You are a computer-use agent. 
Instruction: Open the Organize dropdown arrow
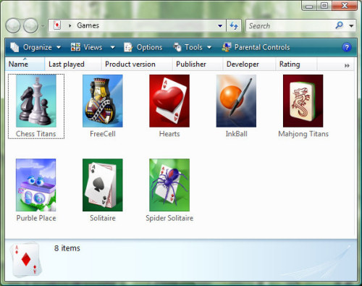(59, 47)
